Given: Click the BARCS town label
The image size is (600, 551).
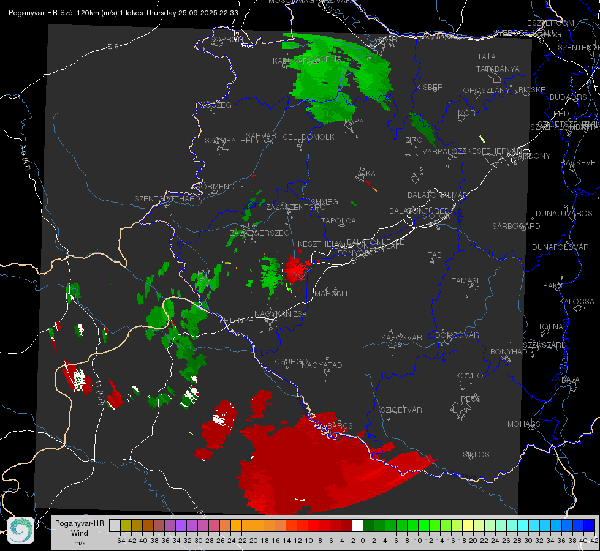Looking at the screenshot, I should (x=340, y=425).
